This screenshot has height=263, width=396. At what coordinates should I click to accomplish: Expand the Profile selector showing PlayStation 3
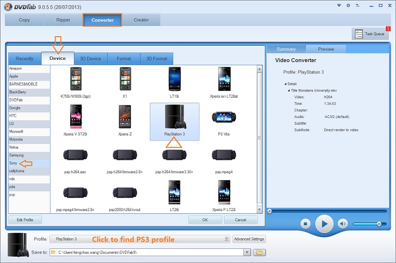tap(140, 239)
